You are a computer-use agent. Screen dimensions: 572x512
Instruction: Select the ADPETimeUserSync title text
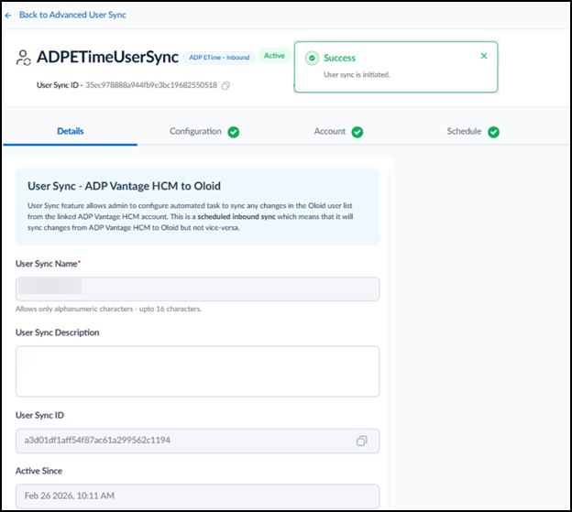[x=107, y=57]
